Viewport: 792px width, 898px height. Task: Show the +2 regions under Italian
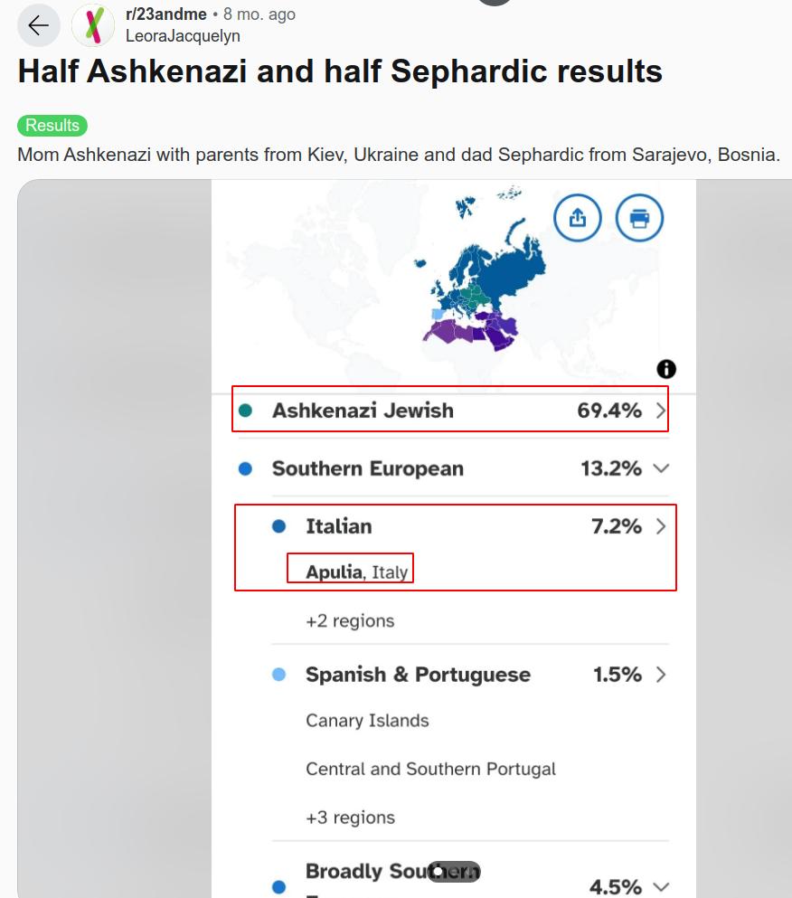[x=350, y=621]
